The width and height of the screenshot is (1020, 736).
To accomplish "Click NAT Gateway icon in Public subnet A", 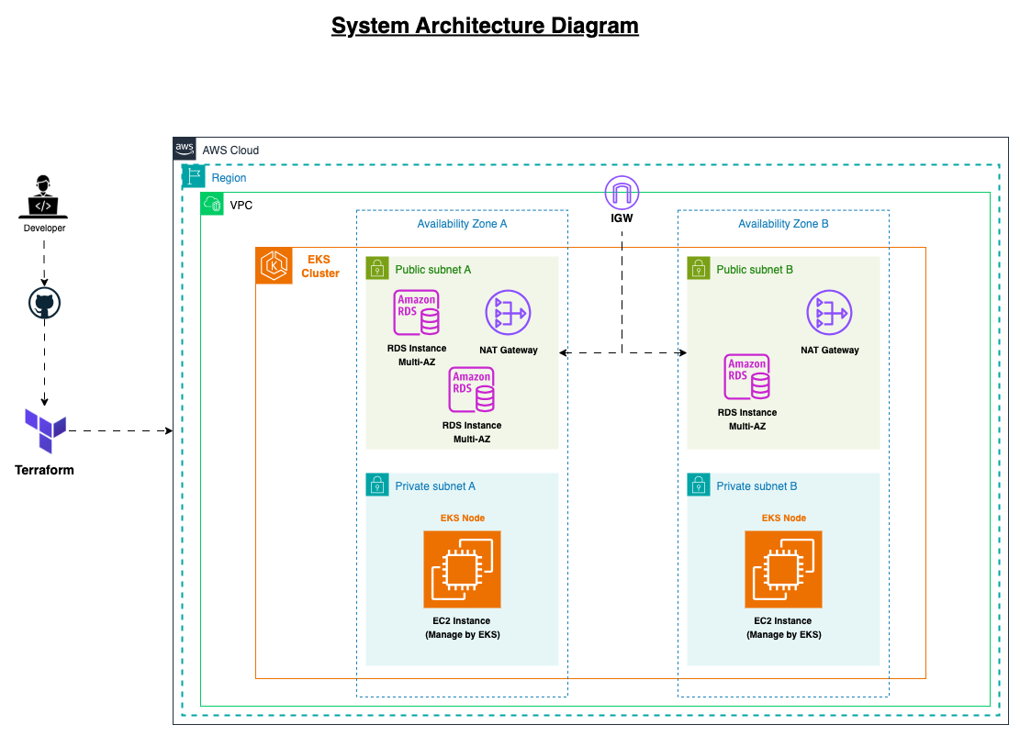I will [x=508, y=313].
